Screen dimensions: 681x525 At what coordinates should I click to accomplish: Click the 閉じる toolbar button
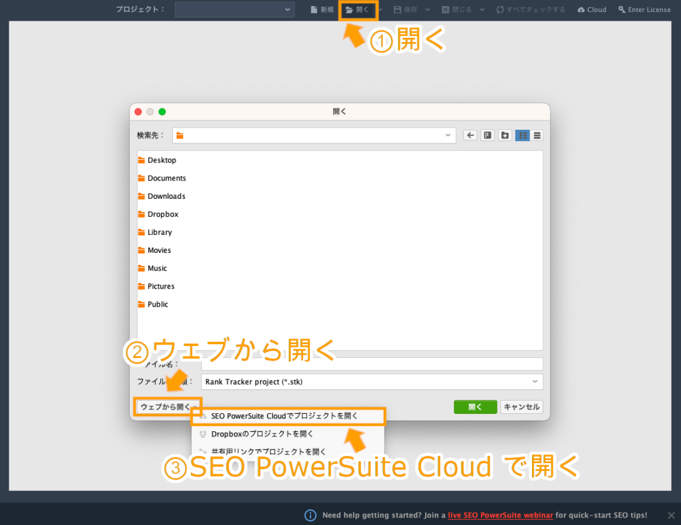[x=456, y=9]
